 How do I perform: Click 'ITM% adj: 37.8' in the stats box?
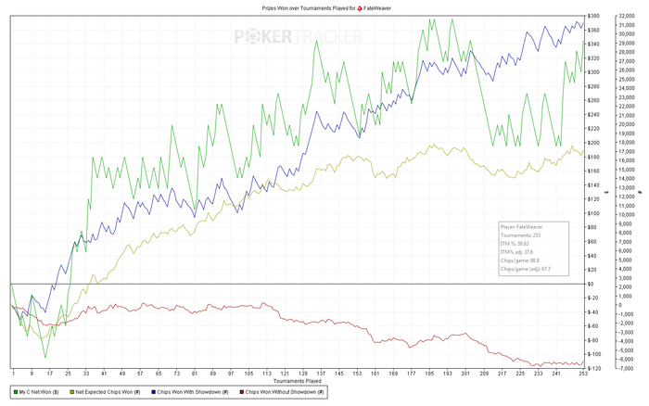(516, 252)
